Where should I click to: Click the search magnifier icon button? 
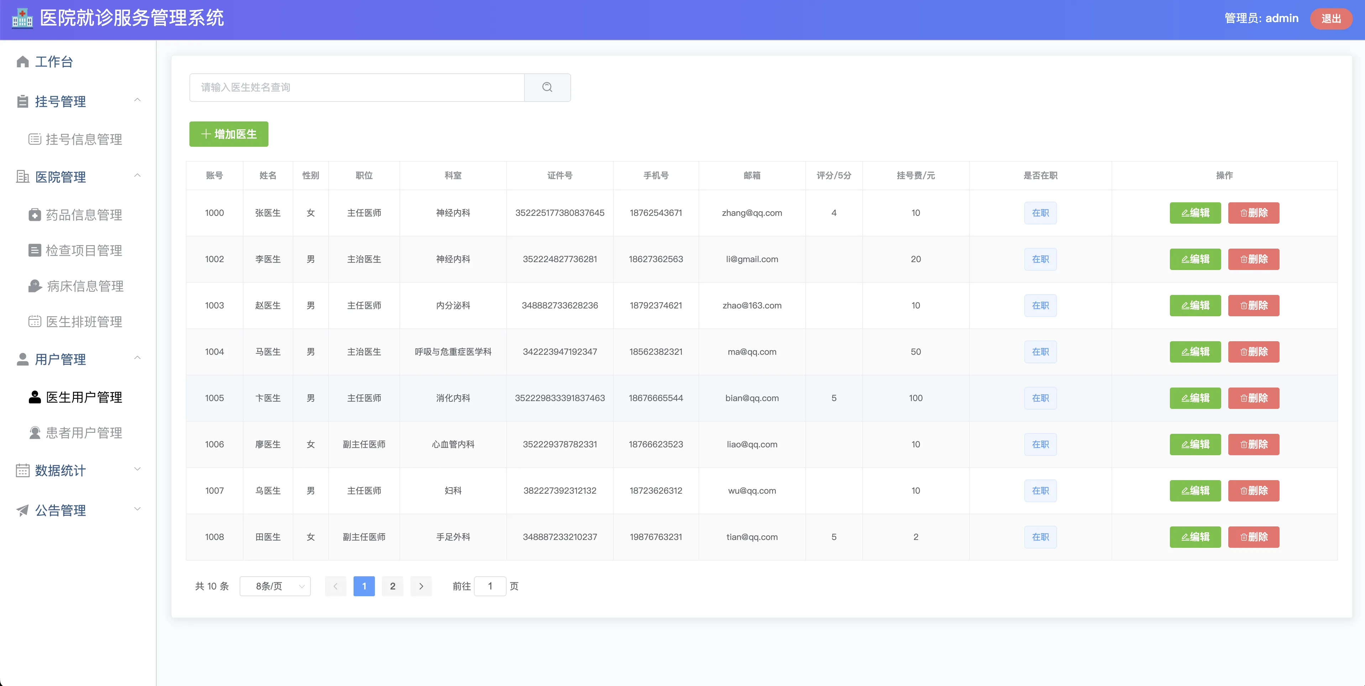(547, 88)
